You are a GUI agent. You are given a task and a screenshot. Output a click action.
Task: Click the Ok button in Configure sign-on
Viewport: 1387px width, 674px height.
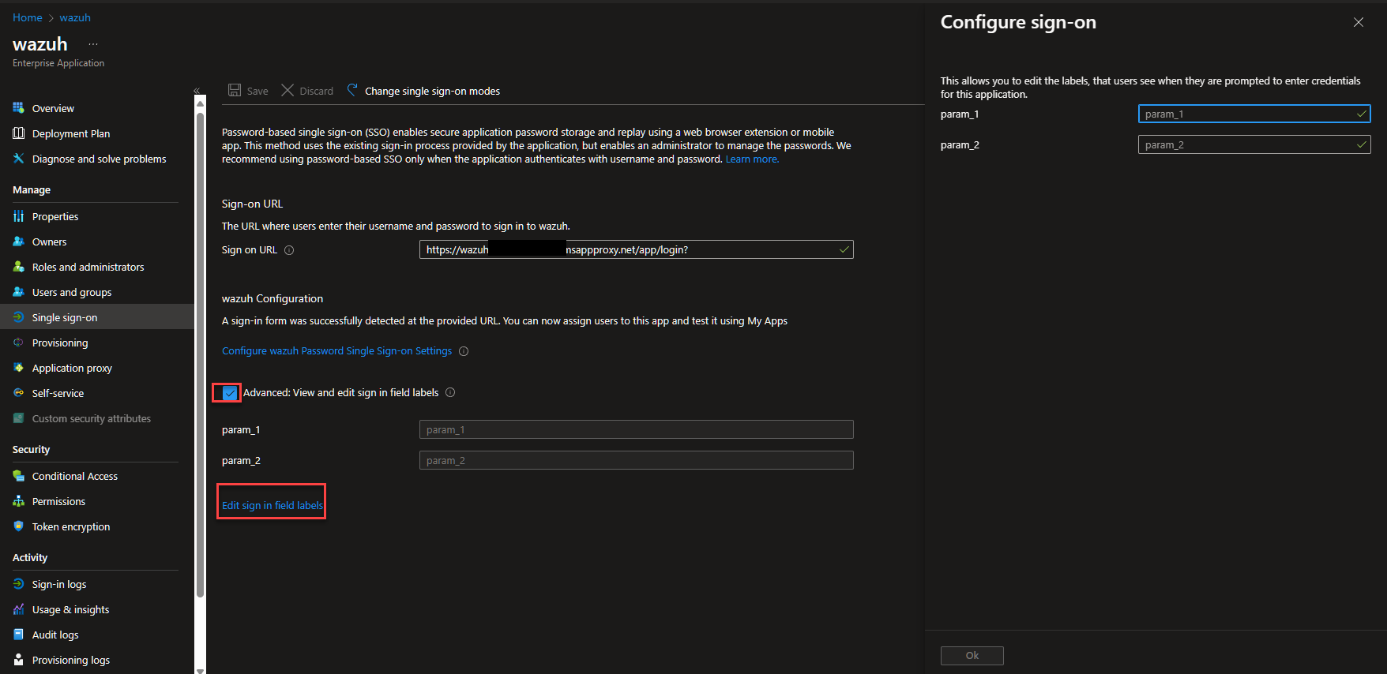pyautogui.click(x=972, y=656)
